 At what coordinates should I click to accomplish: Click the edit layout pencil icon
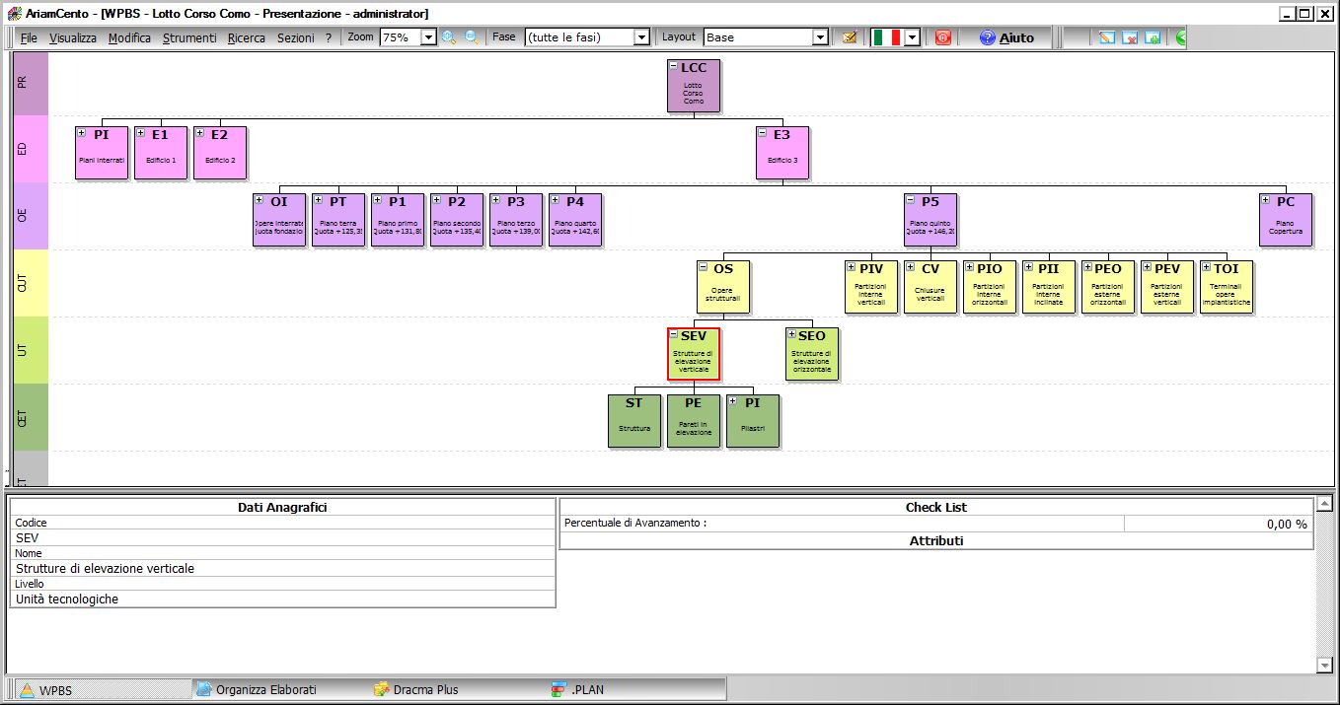[849, 37]
